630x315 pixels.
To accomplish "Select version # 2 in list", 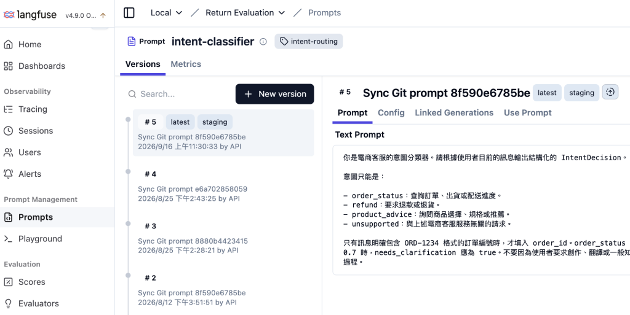I will [223, 289].
